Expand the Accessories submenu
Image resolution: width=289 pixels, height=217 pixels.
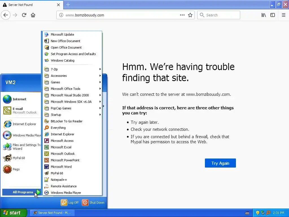click(x=72, y=76)
